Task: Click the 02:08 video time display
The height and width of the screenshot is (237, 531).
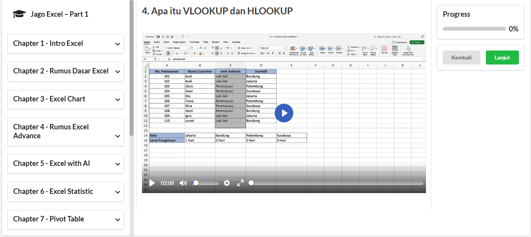Action: coord(167,183)
